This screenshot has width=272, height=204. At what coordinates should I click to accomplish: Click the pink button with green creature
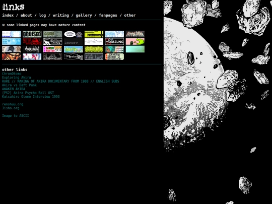pyautogui.click(x=135, y=42)
